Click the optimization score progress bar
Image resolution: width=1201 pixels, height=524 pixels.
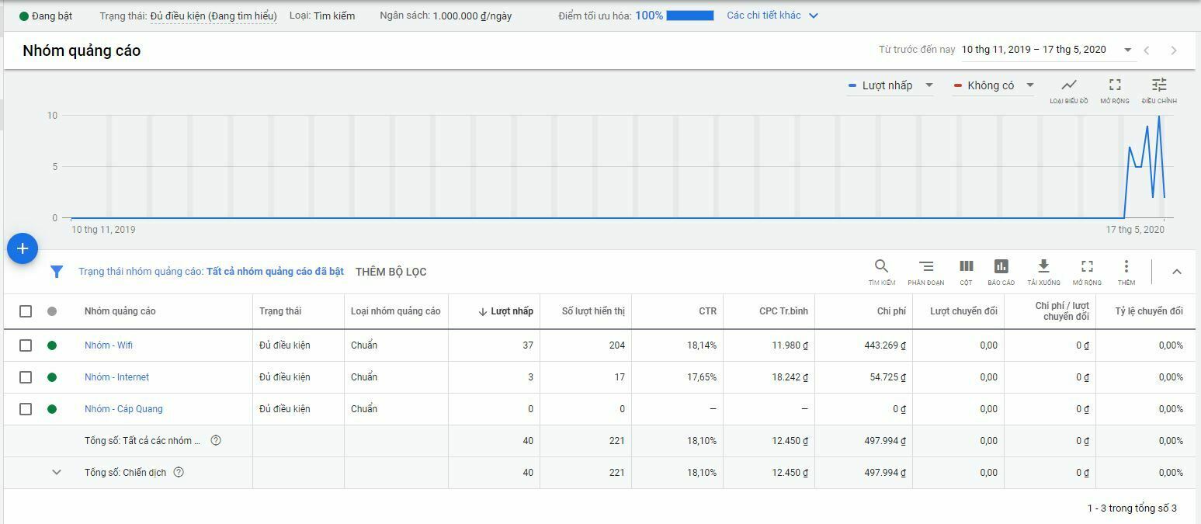pyautogui.click(x=689, y=16)
